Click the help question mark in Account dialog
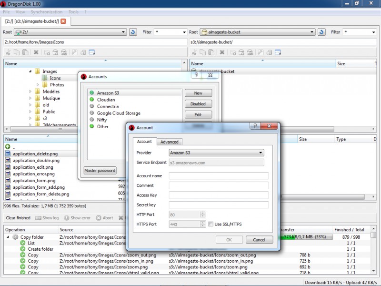The height and width of the screenshot is (286, 381). coord(255,126)
